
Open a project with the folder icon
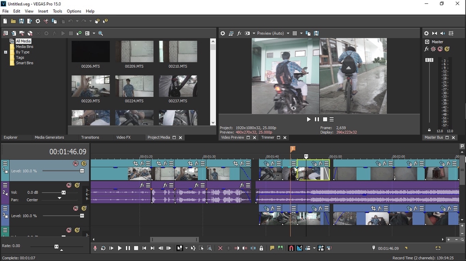pos(13,21)
